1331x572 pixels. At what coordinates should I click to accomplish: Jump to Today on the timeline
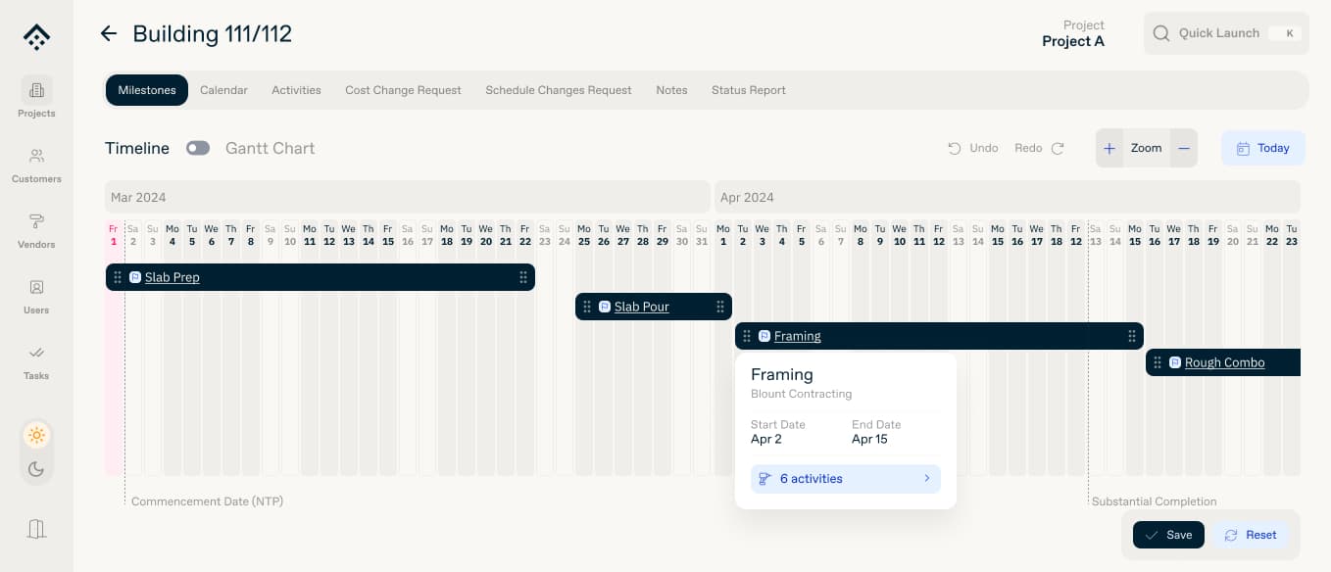1262,149
